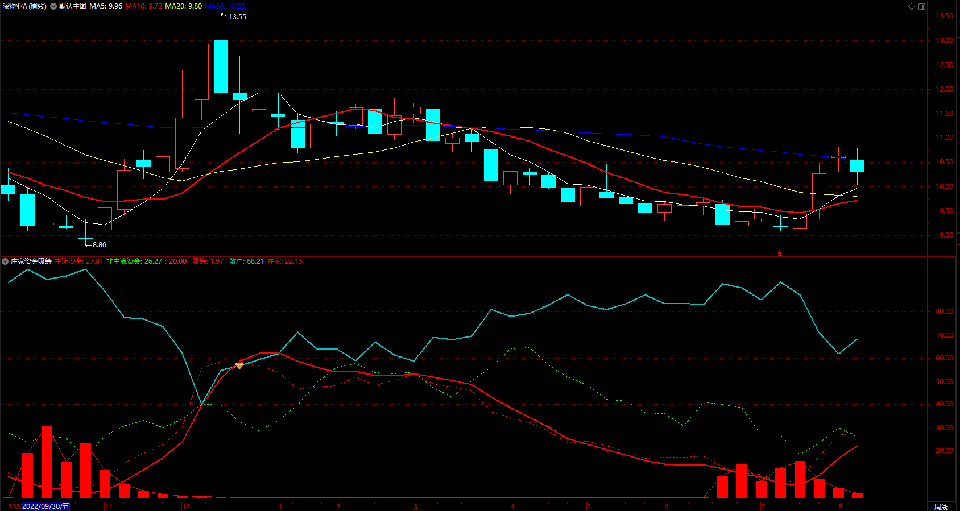Click the 20.00 indicator axis label
Image resolution: width=960 pixels, height=511 pixels.
[x=945, y=451]
